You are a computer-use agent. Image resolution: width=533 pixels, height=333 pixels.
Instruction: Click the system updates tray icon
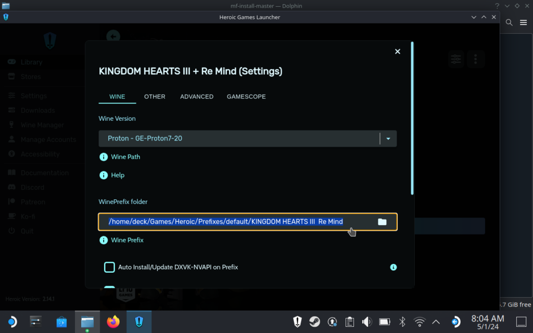click(x=332, y=322)
